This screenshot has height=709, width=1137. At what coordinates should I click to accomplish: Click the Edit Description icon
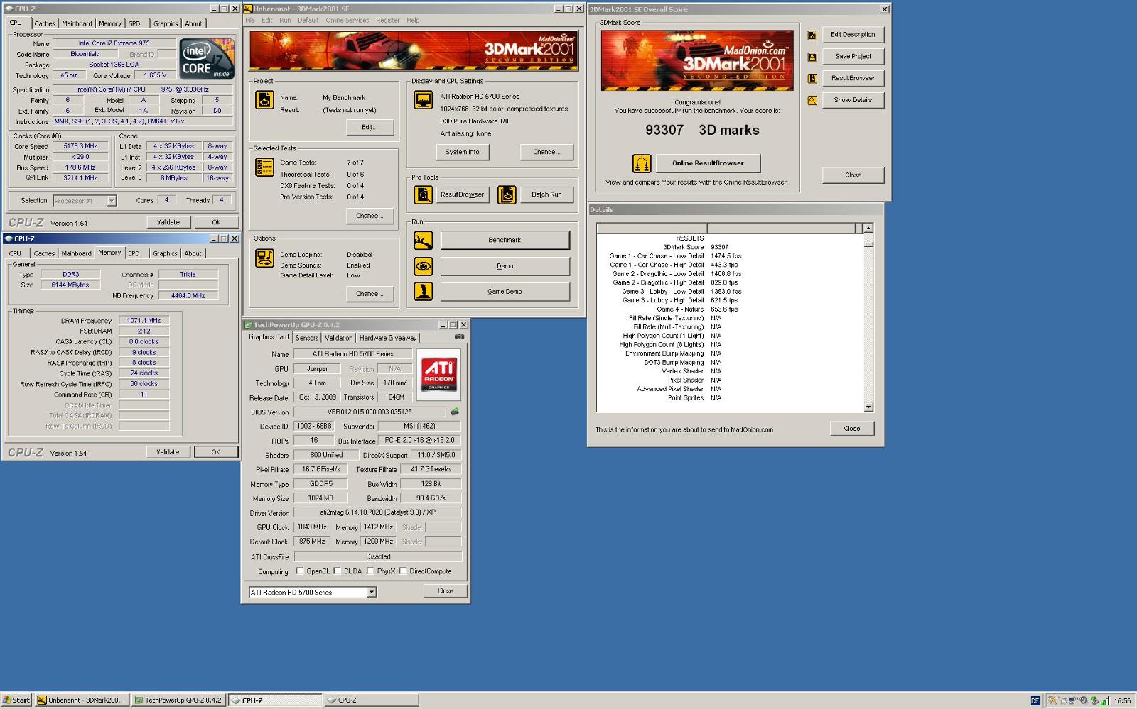pyautogui.click(x=812, y=35)
